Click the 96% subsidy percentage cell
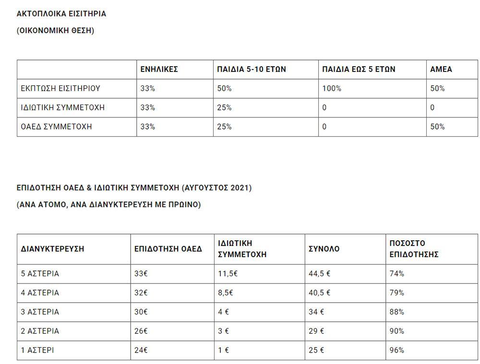This screenshot has width=480, height=364. [397, 351]
